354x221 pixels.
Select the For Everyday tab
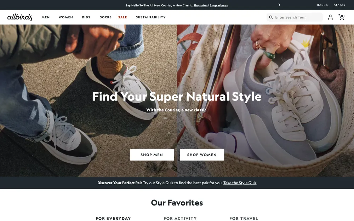point(113,218)
